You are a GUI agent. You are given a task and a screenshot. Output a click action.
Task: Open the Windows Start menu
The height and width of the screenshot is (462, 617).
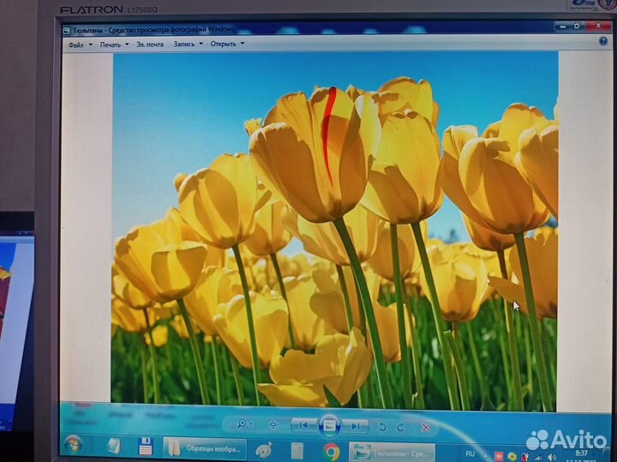coord(73,445)
